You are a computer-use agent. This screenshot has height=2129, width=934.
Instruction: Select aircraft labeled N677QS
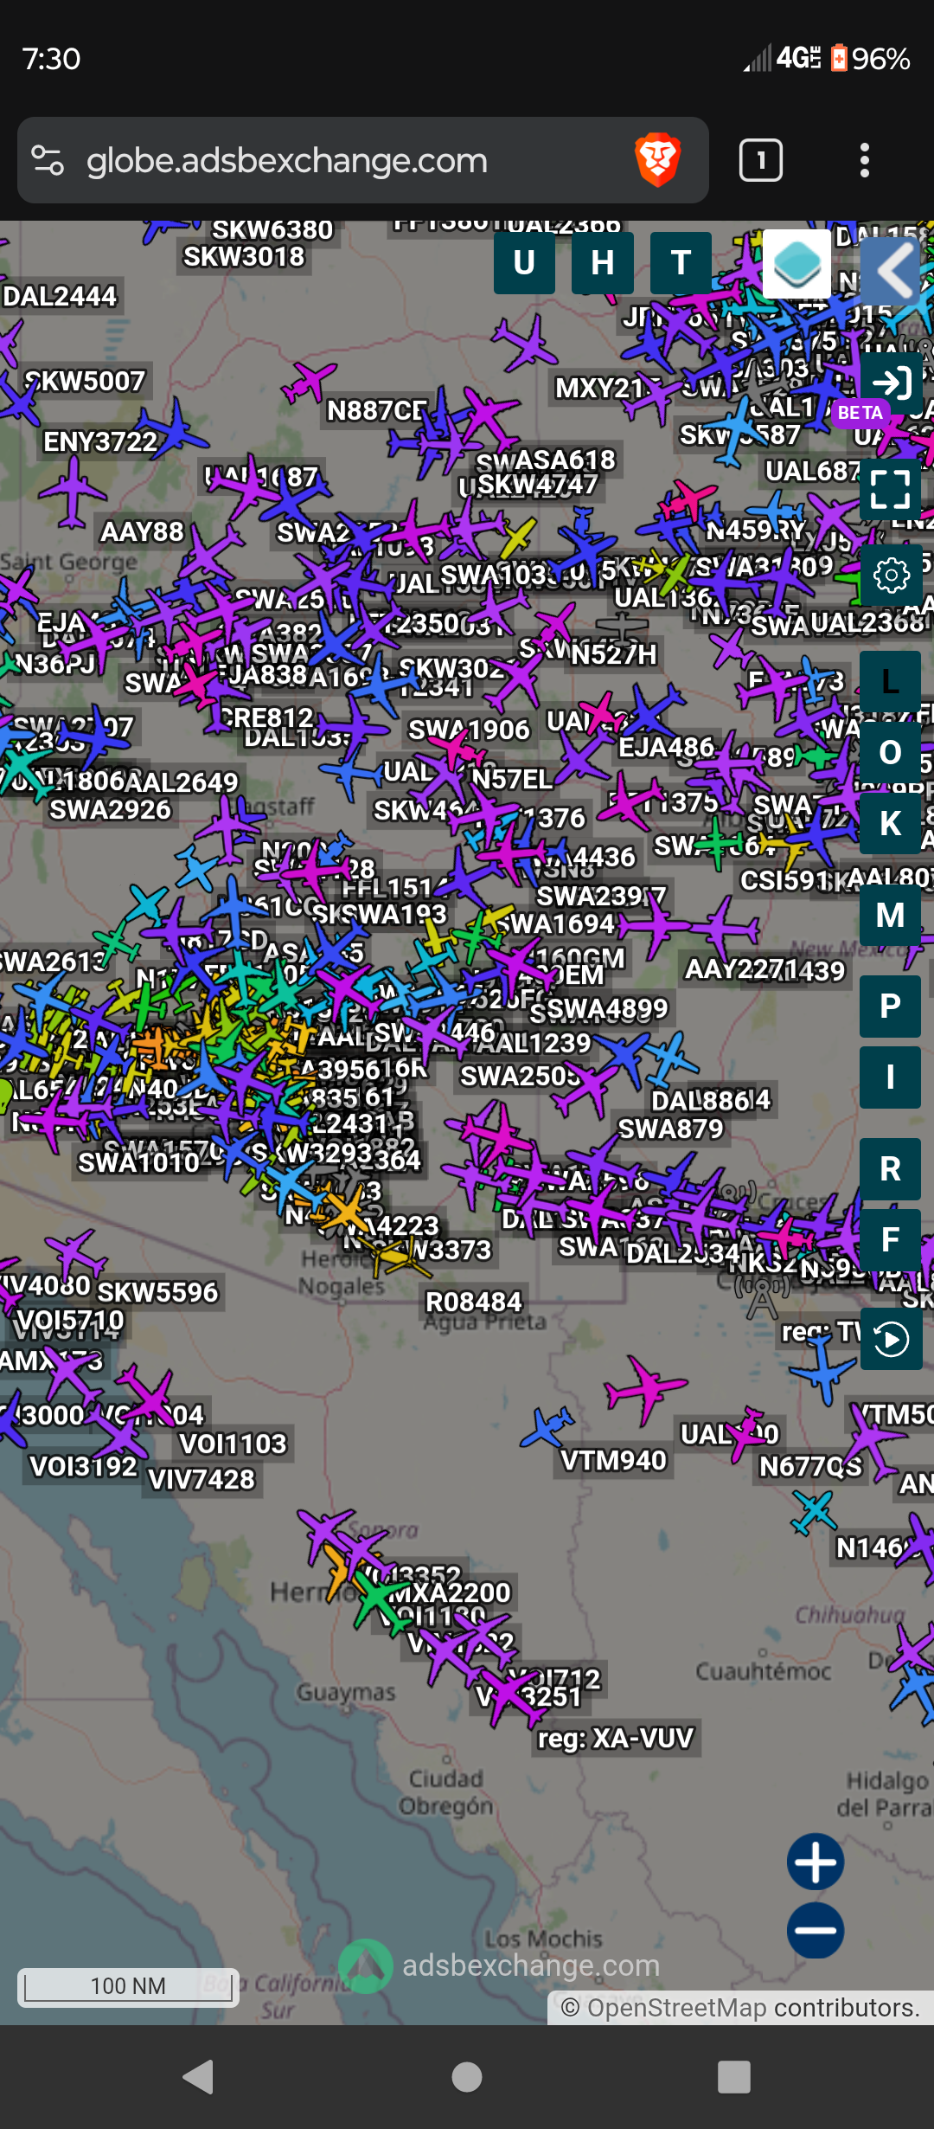coord(811,1467)
